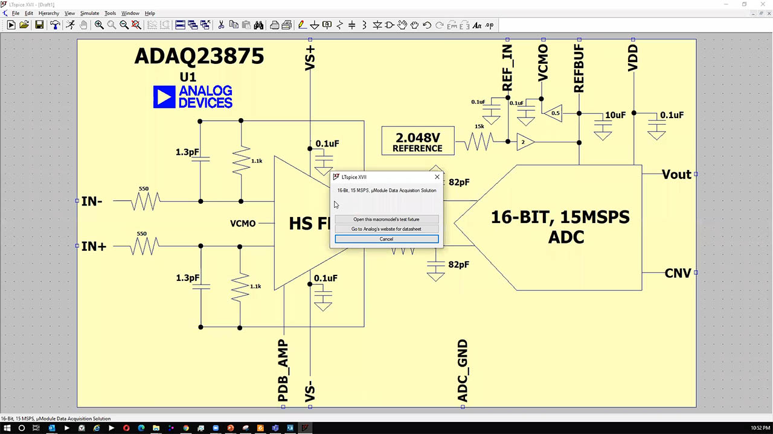Click the running man simulate icon
Screen dimensions: 773x434
coord(70,25)
